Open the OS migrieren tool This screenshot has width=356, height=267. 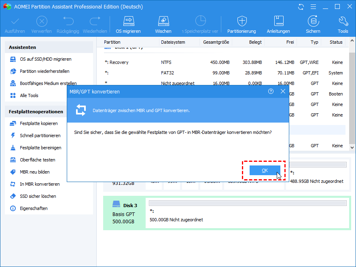(128, 25)
